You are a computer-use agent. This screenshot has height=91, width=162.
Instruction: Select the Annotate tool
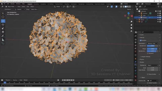click(3, 36)
